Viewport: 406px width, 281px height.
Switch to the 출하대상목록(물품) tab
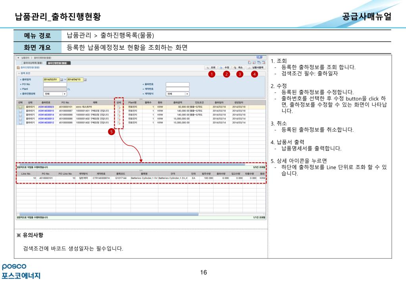tap(33, 63)
